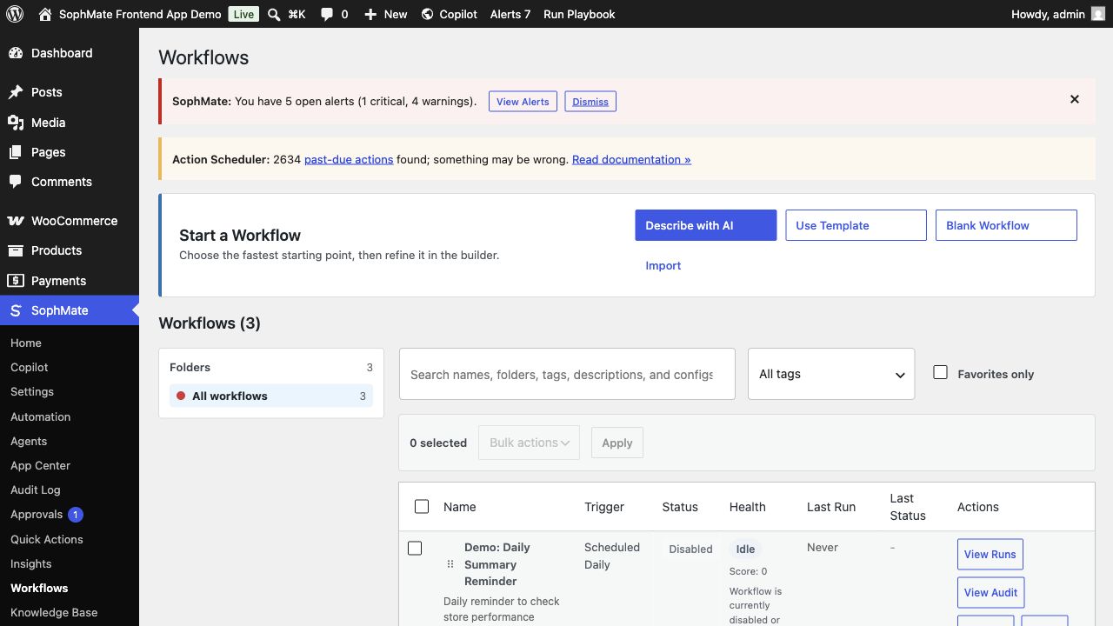The width and height of the screenshot is (1113, 626).
Task: Open the comments bubble icon in admin bar
Action: tap(326, 15)
